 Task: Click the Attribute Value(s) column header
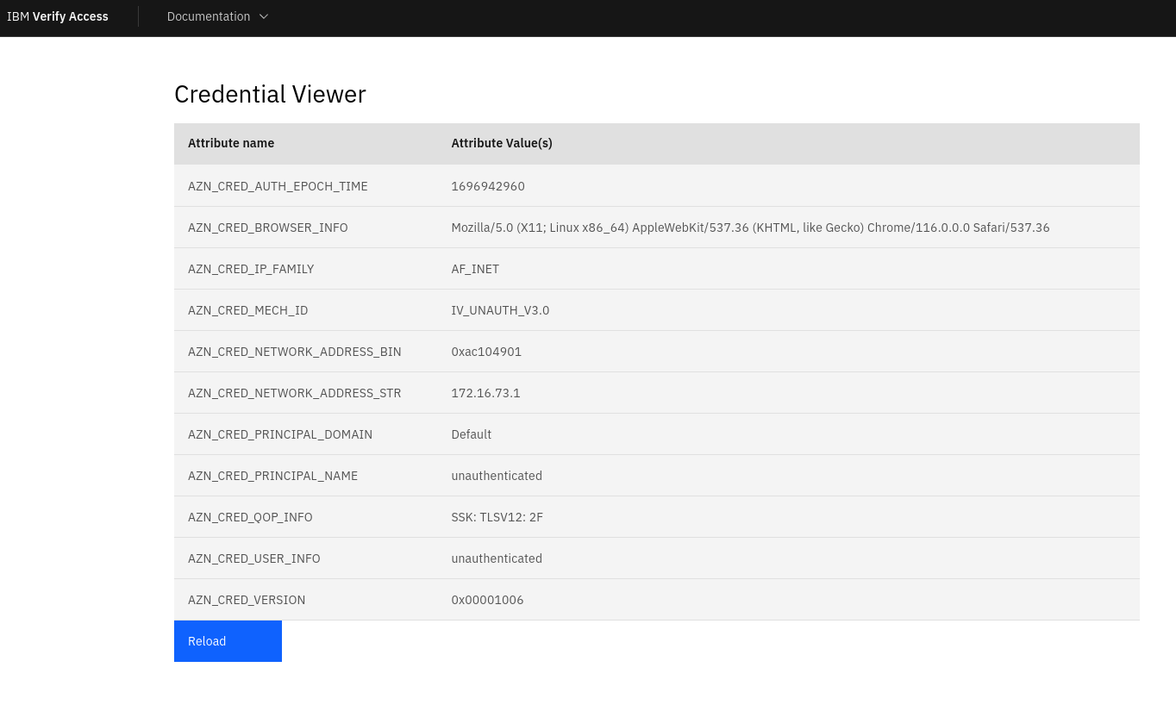click(x=502, y=143)
